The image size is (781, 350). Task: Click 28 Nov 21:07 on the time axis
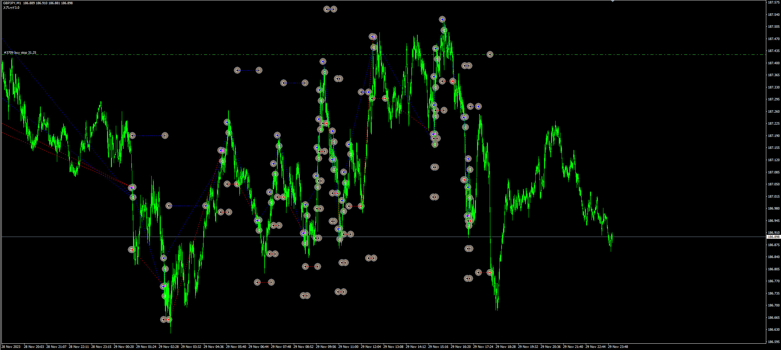click(x=57, y=347)
